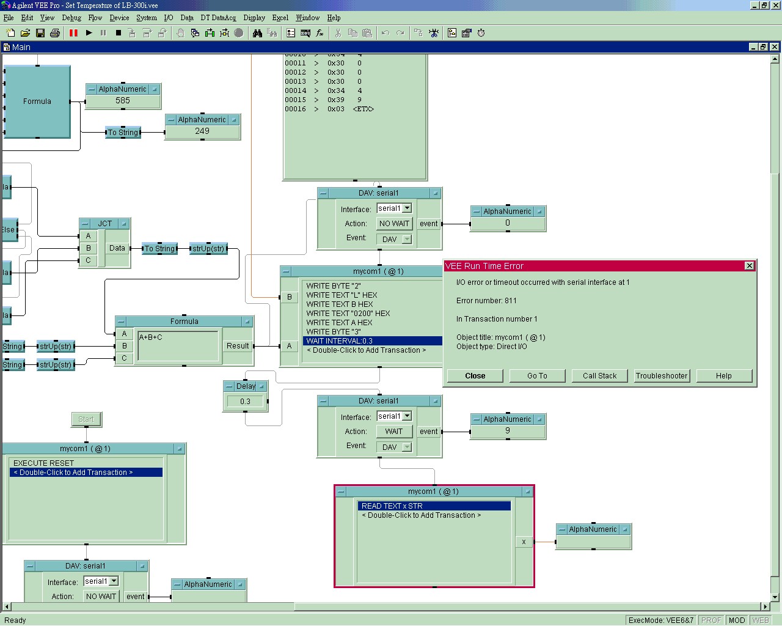782x626 pixels.
Task: Click the Stop square icon in toolbar
Action: point(119,33)
